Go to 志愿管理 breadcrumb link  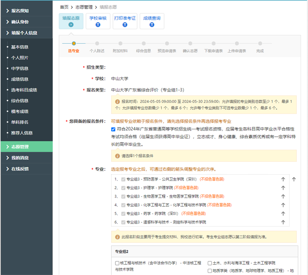(84, 7)
